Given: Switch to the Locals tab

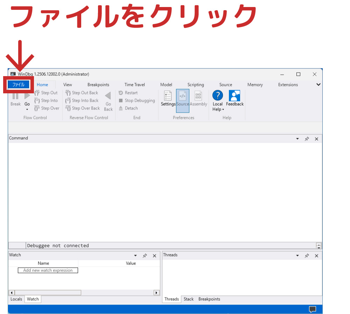Looking at the screenshot, I should click(16, 299).
